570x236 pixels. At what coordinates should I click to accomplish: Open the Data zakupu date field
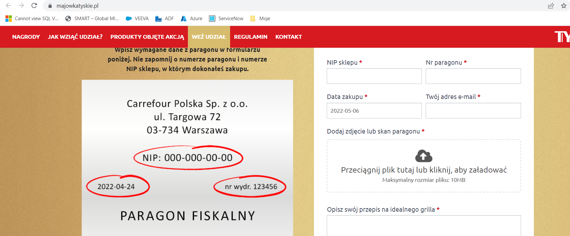click(x=374, y=111)
